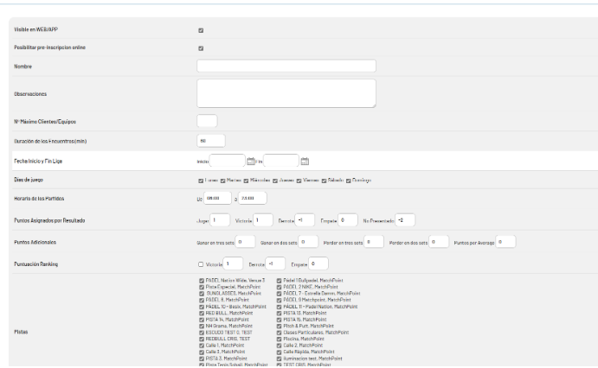Uncheck Viernes in Días de juego
The image size is (598, 368).
[x=299, y=181]
